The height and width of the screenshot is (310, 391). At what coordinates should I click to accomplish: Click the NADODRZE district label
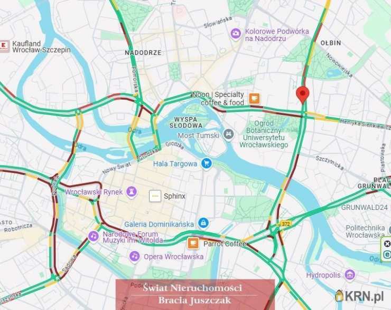143,53
